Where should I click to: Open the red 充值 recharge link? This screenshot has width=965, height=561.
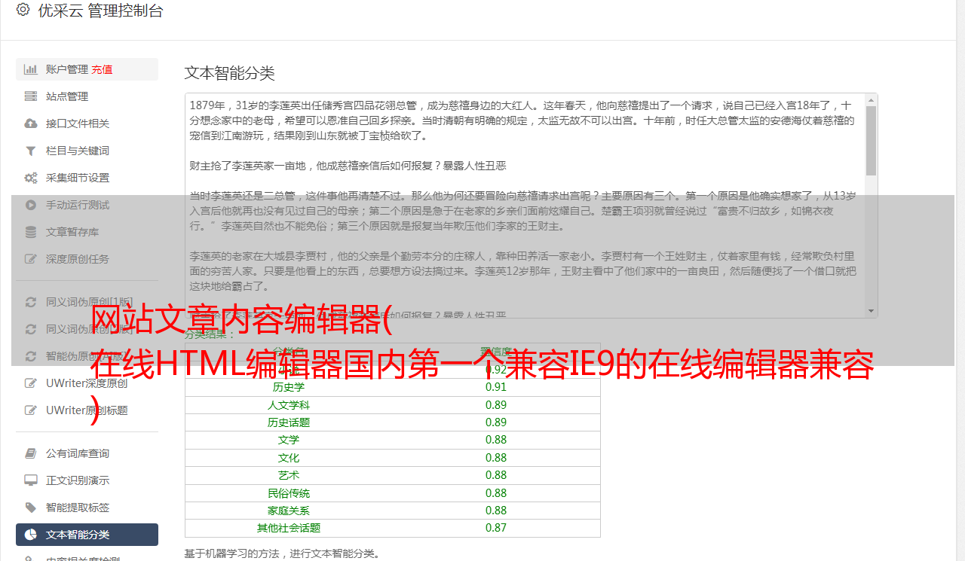pos(102,69)
